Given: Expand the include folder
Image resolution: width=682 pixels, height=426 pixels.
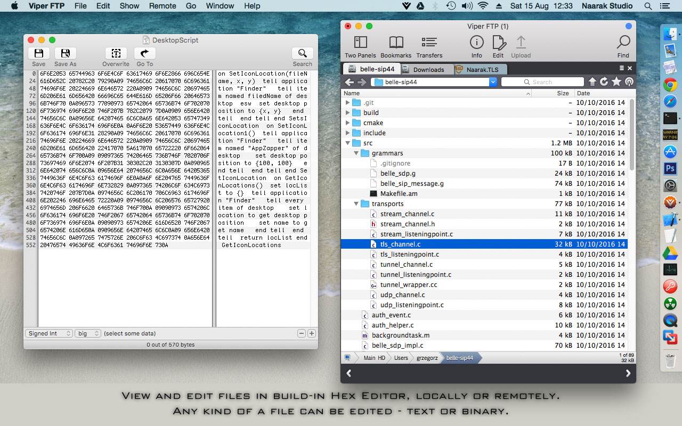Looking at the screenshot, I should (348, 133).
